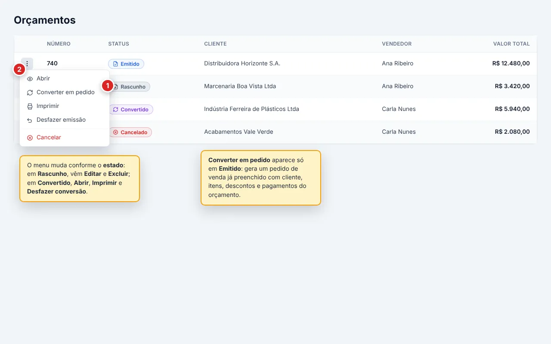Click the Convertido status badge

130,110
